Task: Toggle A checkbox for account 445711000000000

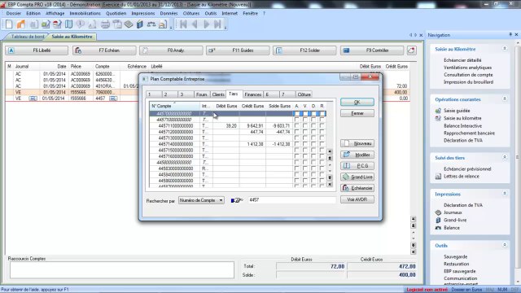Action: (296, 126)
